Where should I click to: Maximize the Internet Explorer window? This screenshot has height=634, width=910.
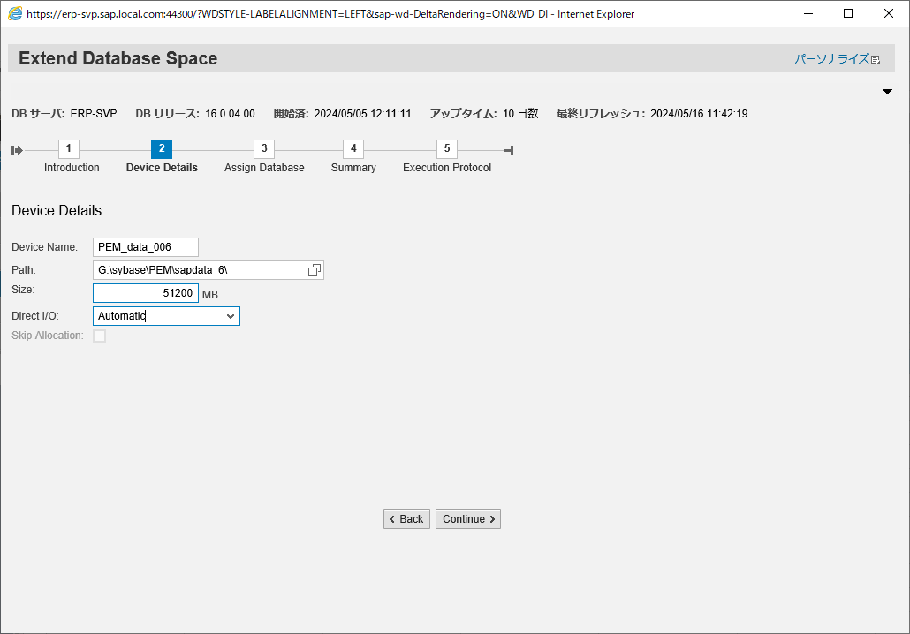848,13
